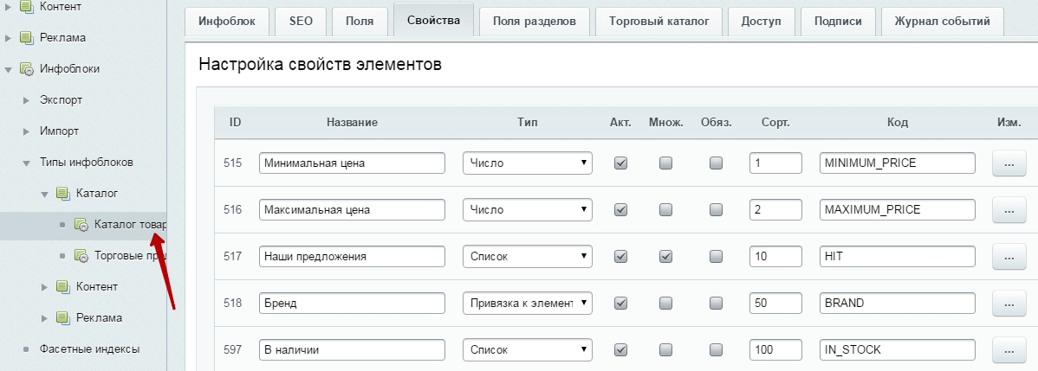
Task: Click the Каталог товаров infoblock icon
Action: (x=81, y=224)
